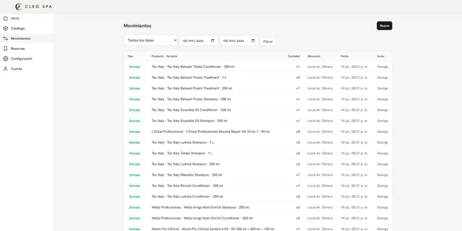Click the Tipo column header
Screen dimensions: 462x231
(130, 57)
